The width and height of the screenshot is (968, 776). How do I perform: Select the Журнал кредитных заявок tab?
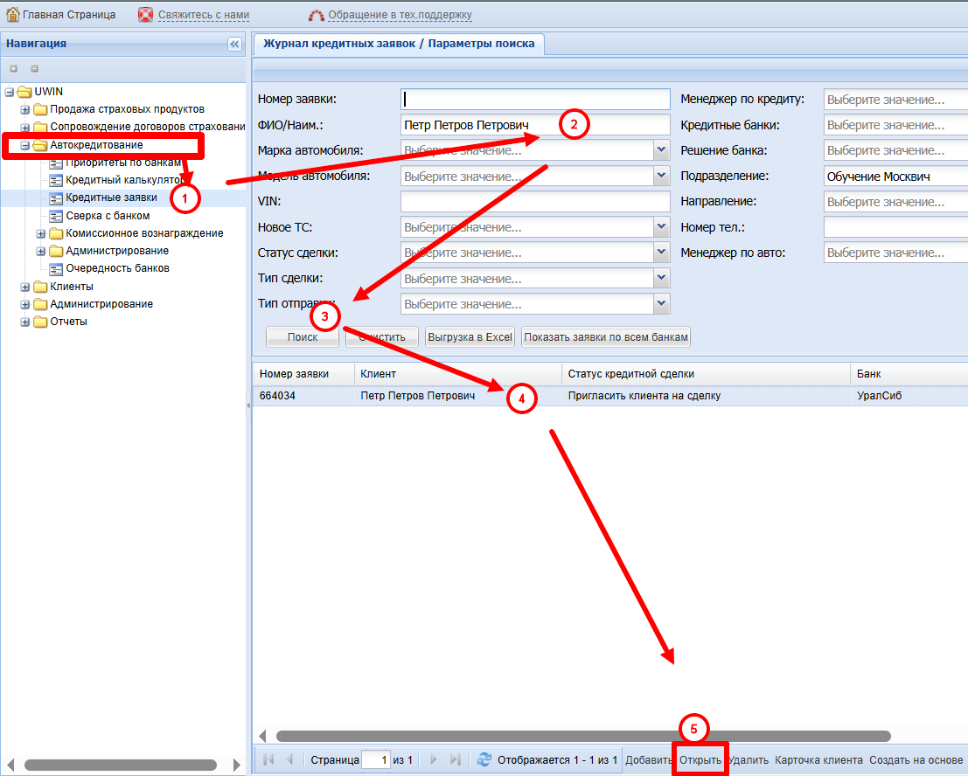(x=399, y=44)
